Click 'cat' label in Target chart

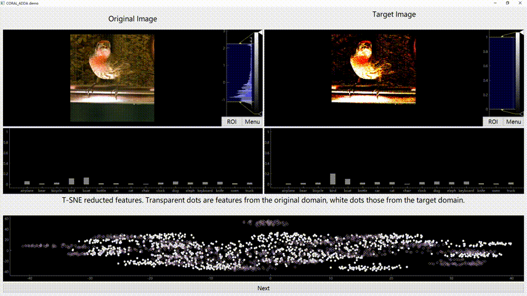(392, 191)
